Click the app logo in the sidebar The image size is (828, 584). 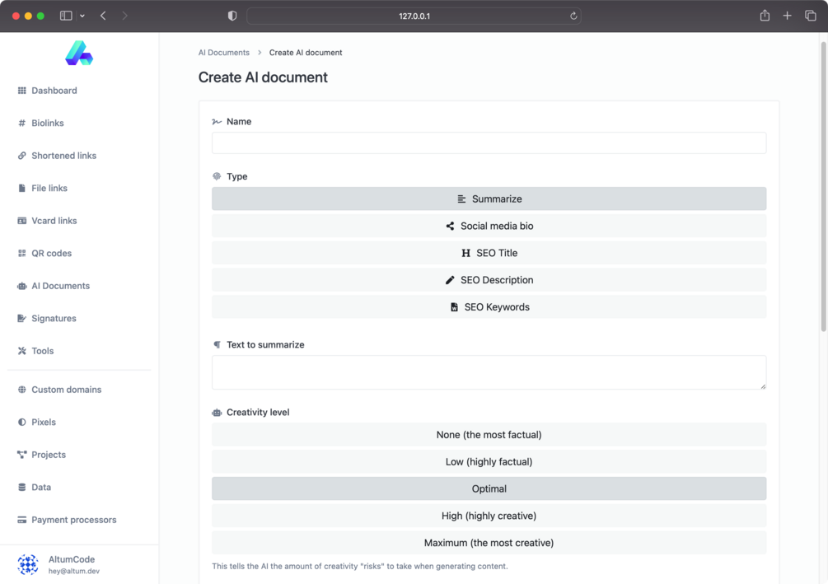[79, 53]
